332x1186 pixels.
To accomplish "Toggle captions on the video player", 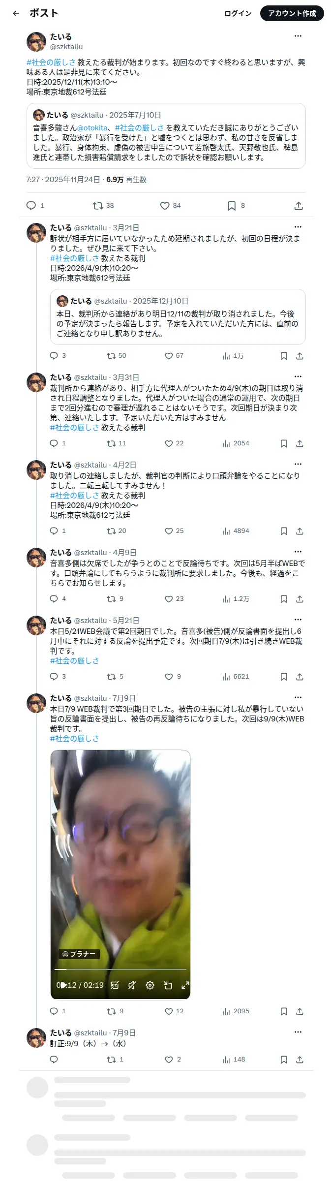I will tap(115, 985).
